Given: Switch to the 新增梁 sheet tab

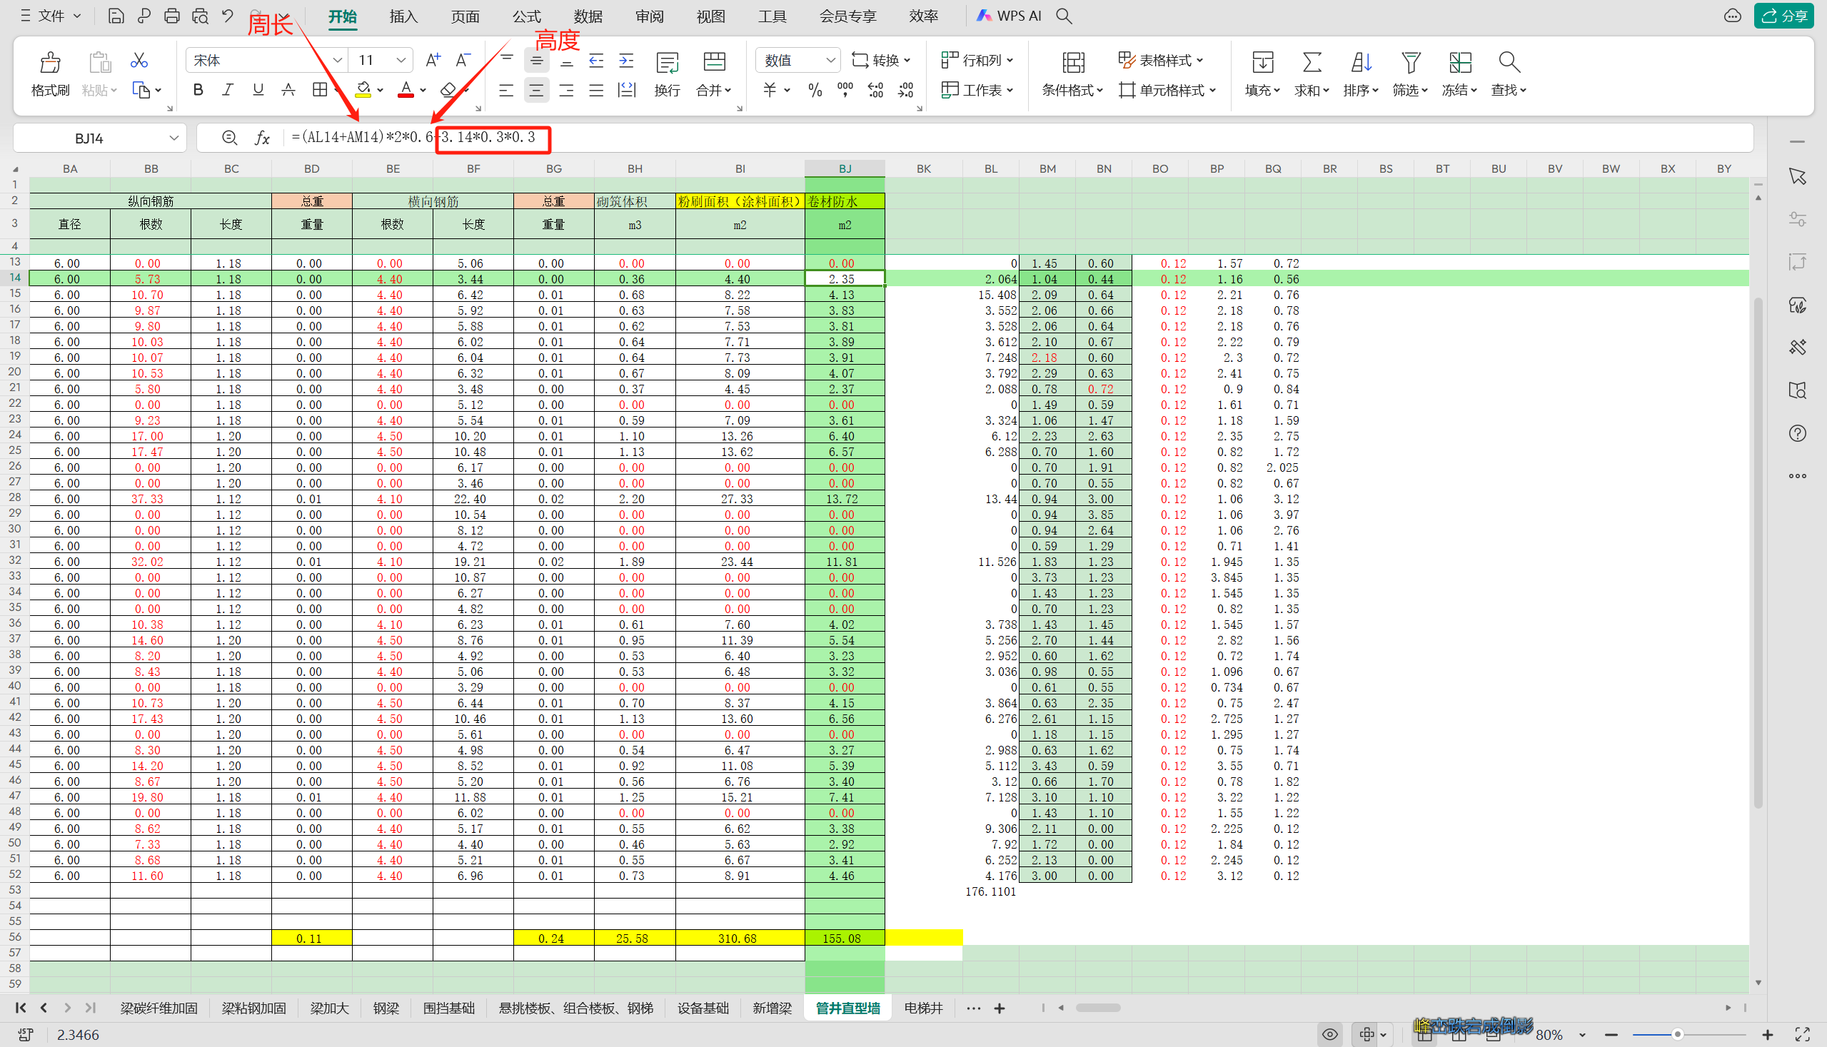Looking at the screenshot, I should (x=772, y=1008).
